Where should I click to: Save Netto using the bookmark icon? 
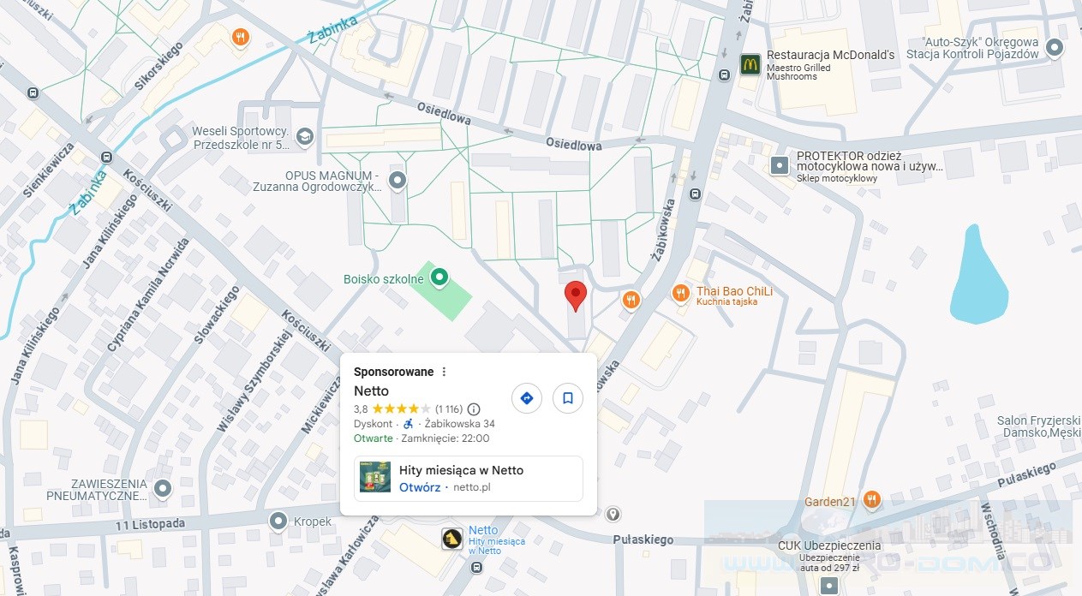[568, 398]
